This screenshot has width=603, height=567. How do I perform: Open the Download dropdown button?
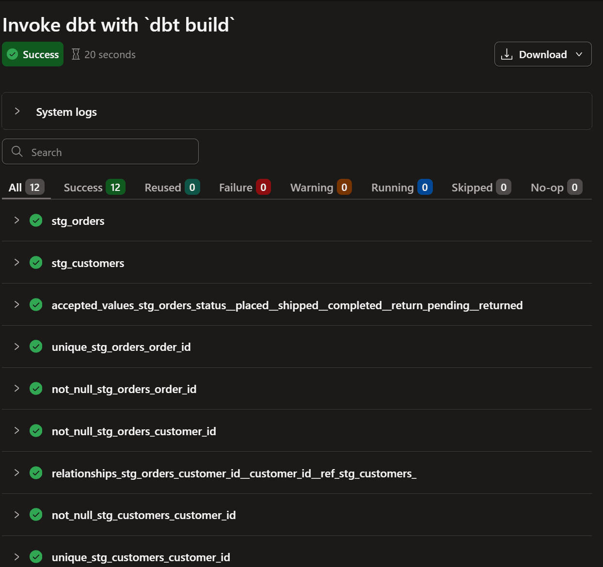[543, 54]
